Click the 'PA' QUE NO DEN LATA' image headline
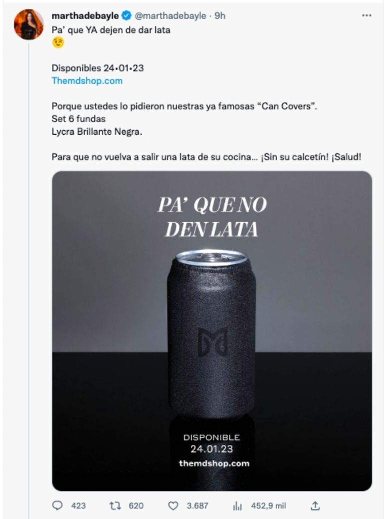 pos(211,217)
